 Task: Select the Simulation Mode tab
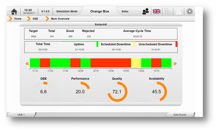[67, 11]
